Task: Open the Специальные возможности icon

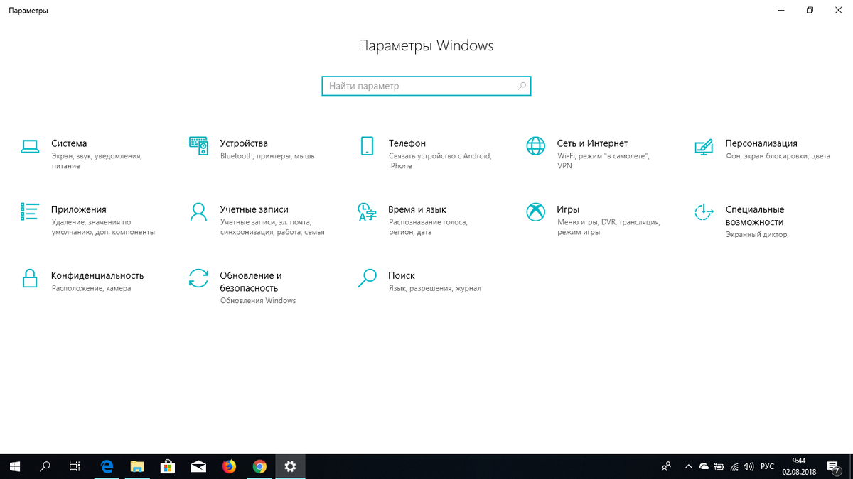Action: pos(704,211)
